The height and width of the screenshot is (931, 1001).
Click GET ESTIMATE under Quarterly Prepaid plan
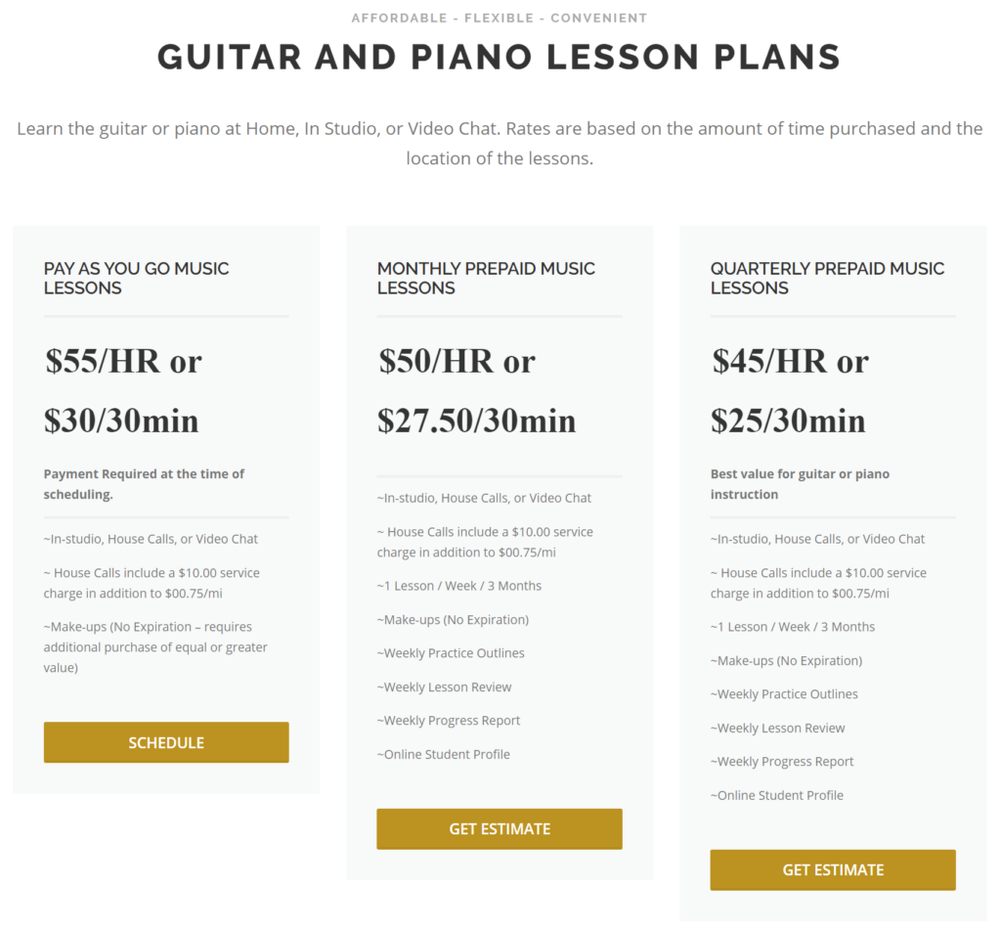pos(833,869)
